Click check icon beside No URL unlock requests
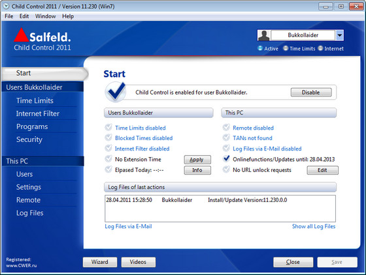366x275 pixels. (226, 169)
